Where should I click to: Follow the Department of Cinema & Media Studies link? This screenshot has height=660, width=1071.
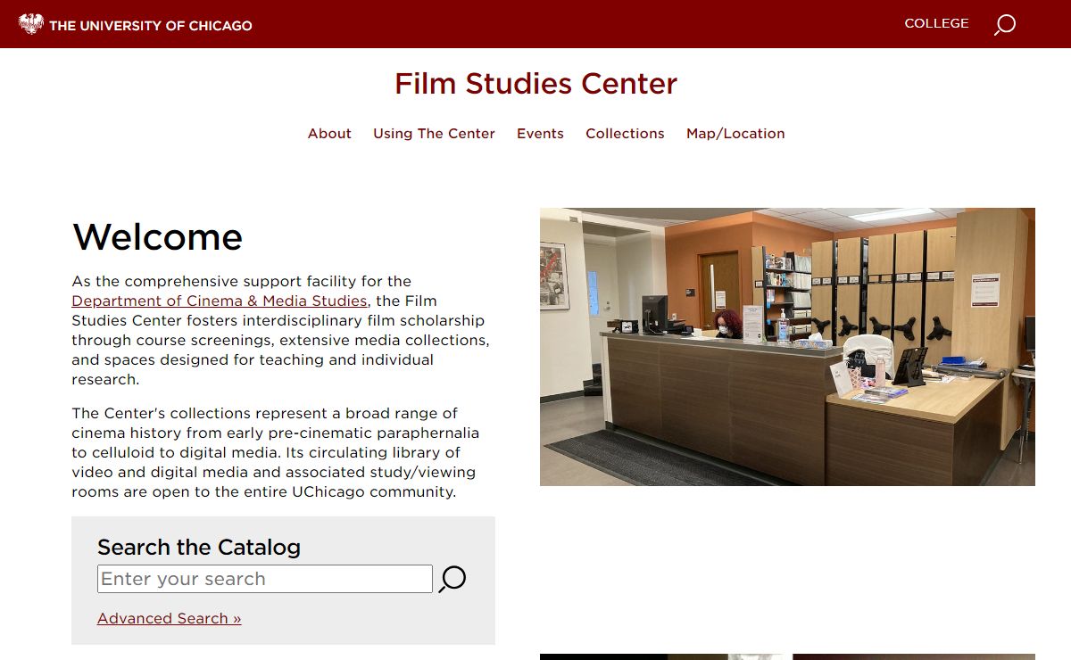(x=220, y=301)
